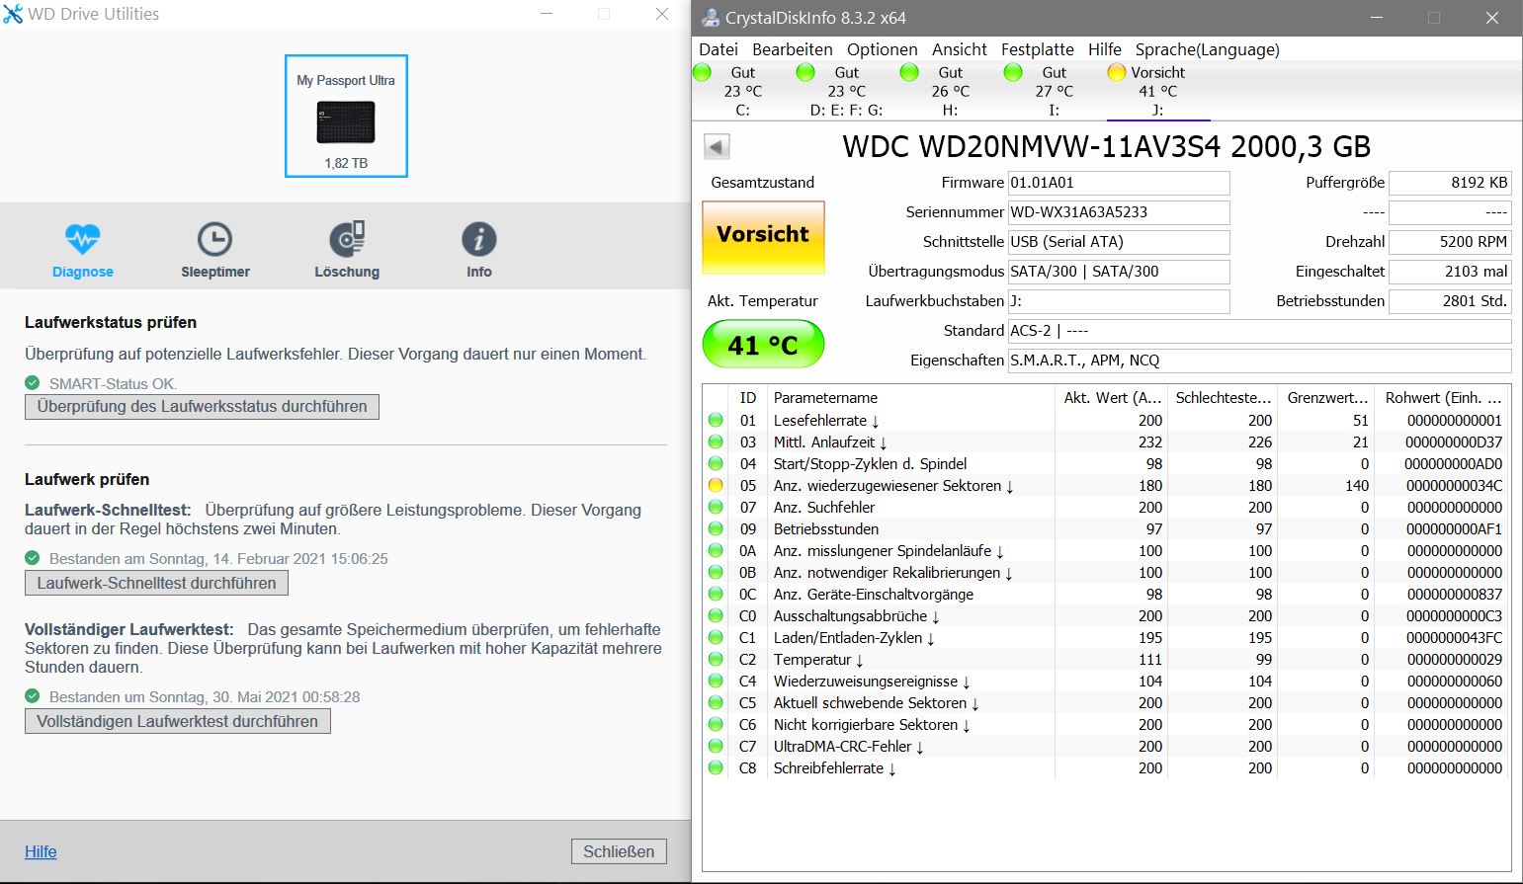The image size is (1523, 884).
Task: Click status dot for Aktuell schwebende Sektoren row
Action: [x=716, y=702]
